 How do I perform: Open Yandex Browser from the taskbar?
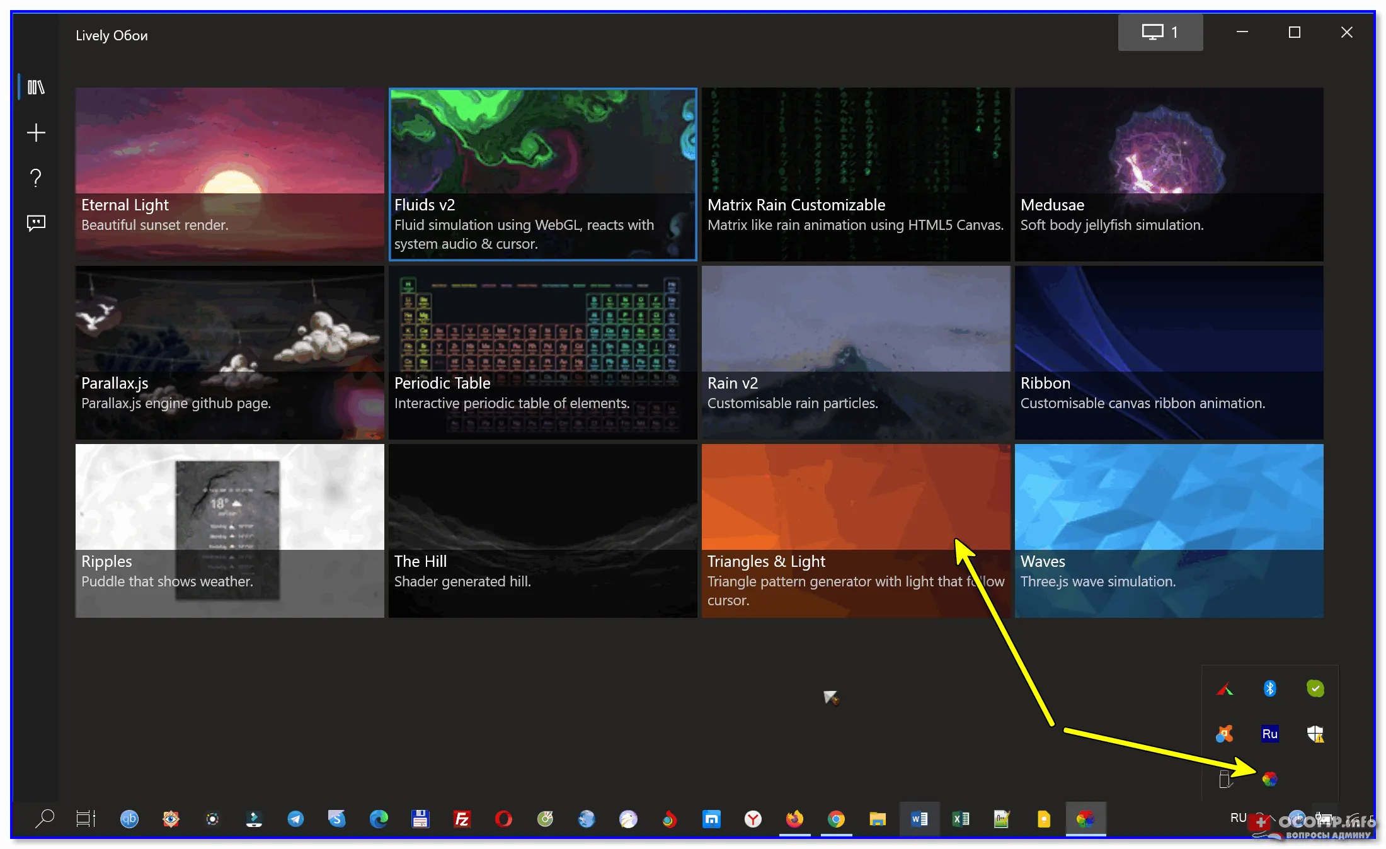tap(753, 819)
